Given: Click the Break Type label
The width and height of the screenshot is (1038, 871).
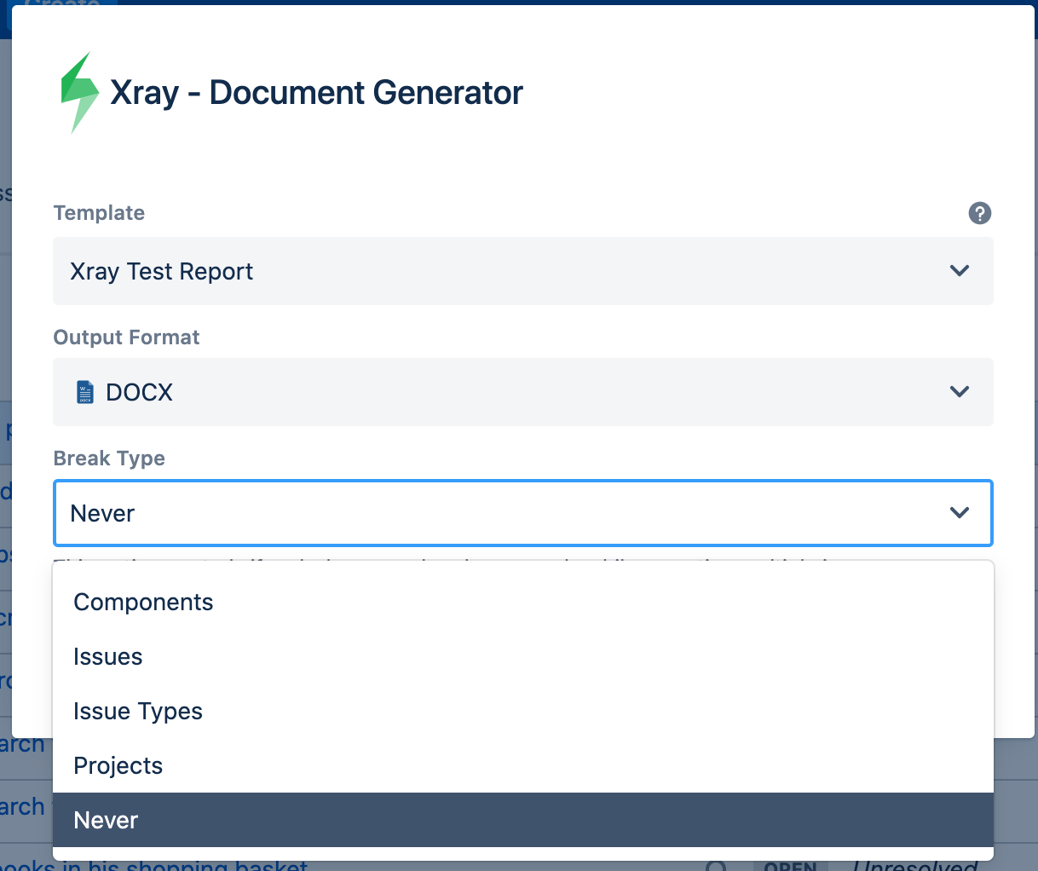Looking at the screenshot, I should [109, 459].
